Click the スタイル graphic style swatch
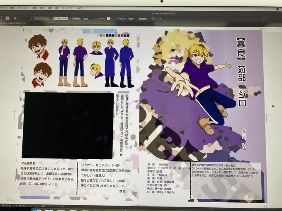 pyautogui.click(x=109, y=19)
